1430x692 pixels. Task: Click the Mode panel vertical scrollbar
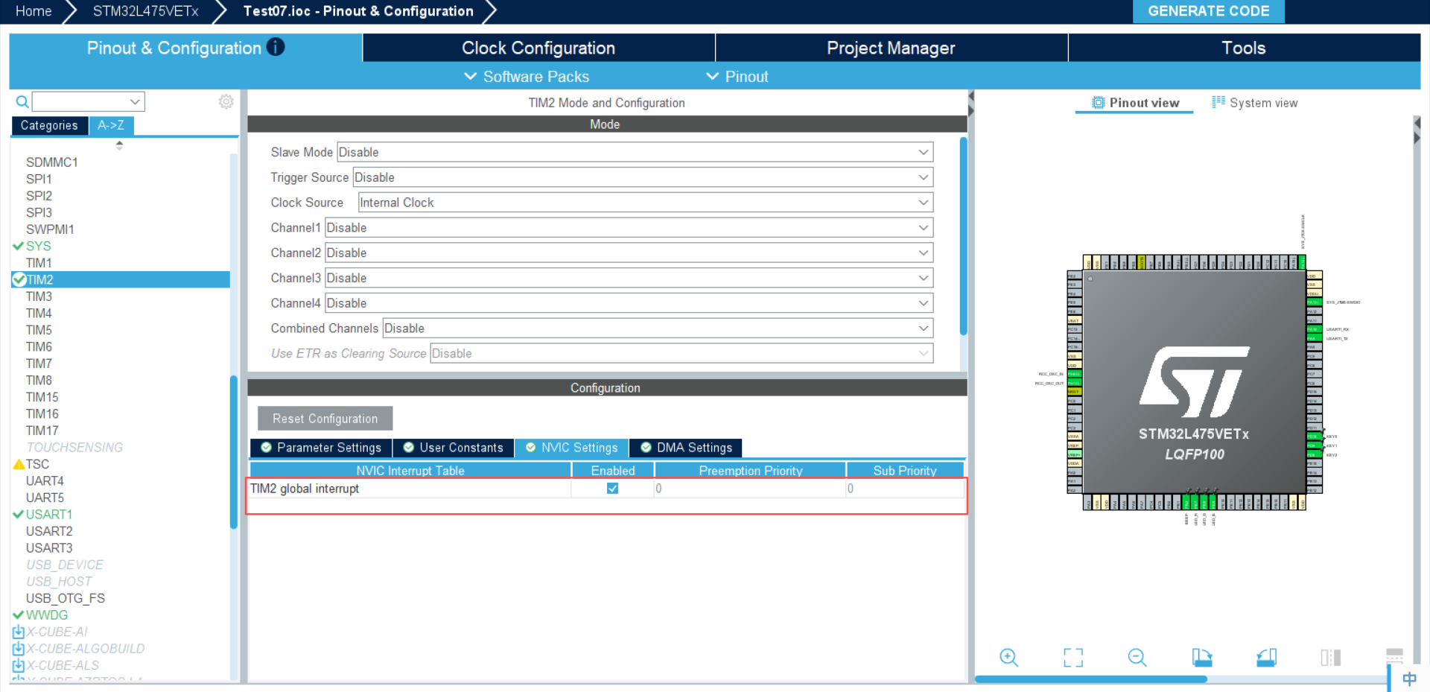pyautogui.click(x=963, y=236)
